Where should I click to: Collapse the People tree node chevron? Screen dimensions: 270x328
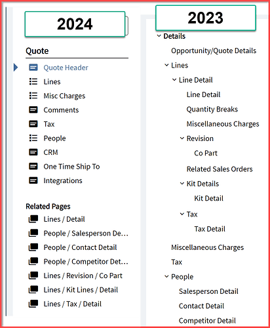pyautogui.click(x=166, y=276)
